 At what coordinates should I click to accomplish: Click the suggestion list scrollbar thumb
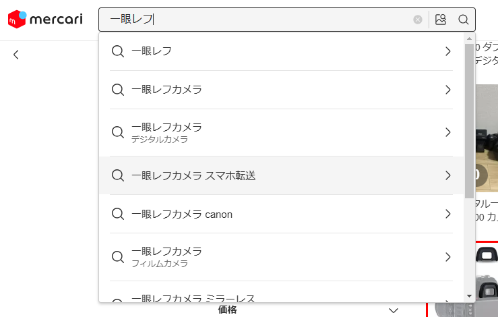pyautogui.click(x=469, y=121)
